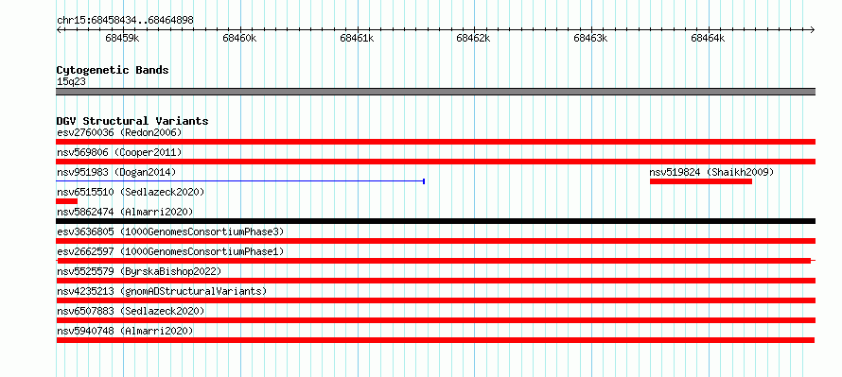Open nsv951983 (Dogan2014) variant label
This screenshot has width=842, height=377.
[116, 172]
